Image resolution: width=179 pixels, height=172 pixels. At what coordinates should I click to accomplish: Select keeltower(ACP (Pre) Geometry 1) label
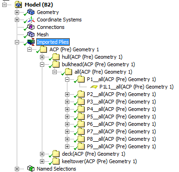(x=99, y=161)
